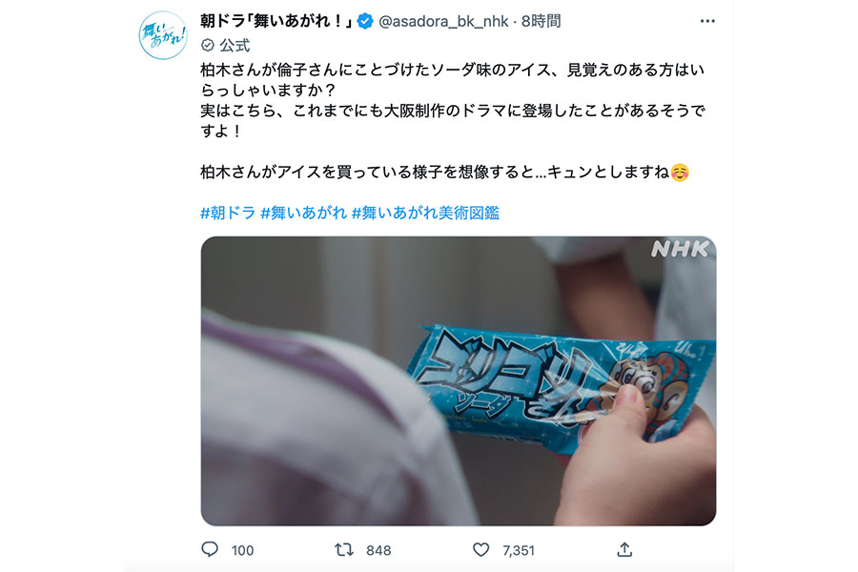Click the retweet count 848

(x=378, y=550)
